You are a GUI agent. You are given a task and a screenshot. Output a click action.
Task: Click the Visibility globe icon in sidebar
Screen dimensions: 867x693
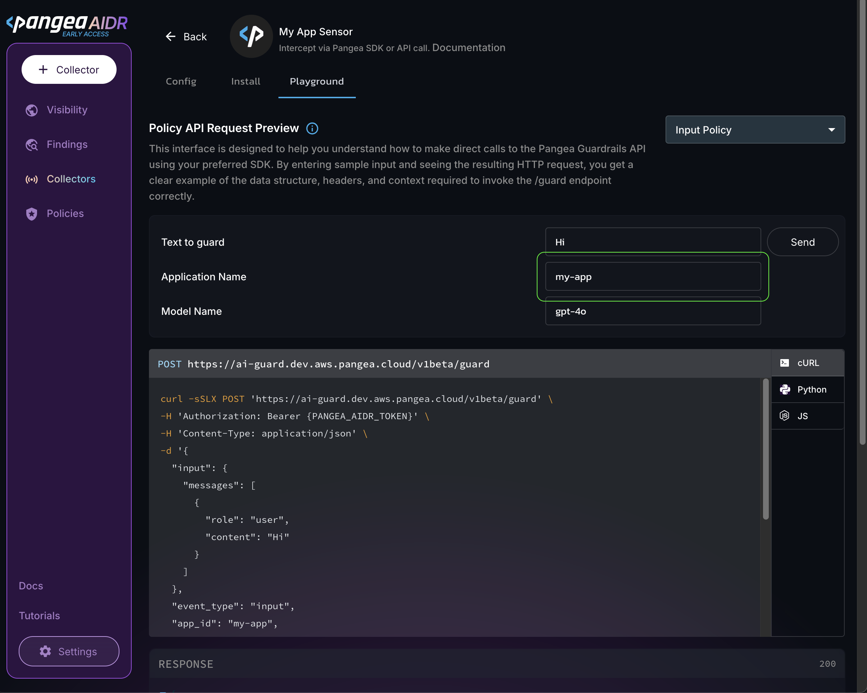tap(32, 110)
